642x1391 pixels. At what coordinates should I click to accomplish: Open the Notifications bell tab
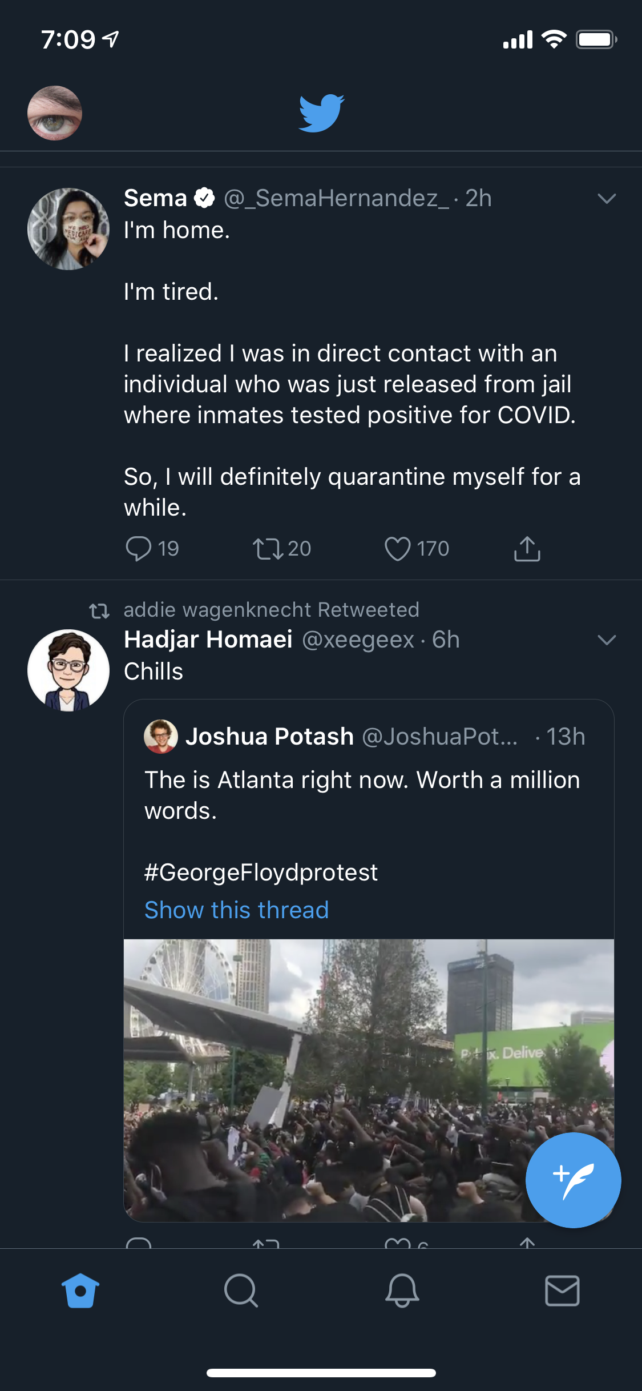click(x=402, y=1290)
